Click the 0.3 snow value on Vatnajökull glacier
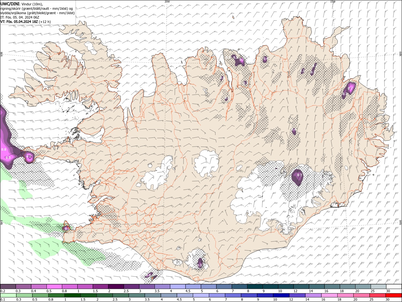Image resolution: width=402 pixels, height=302 pixels. click(x=299, y=175)
